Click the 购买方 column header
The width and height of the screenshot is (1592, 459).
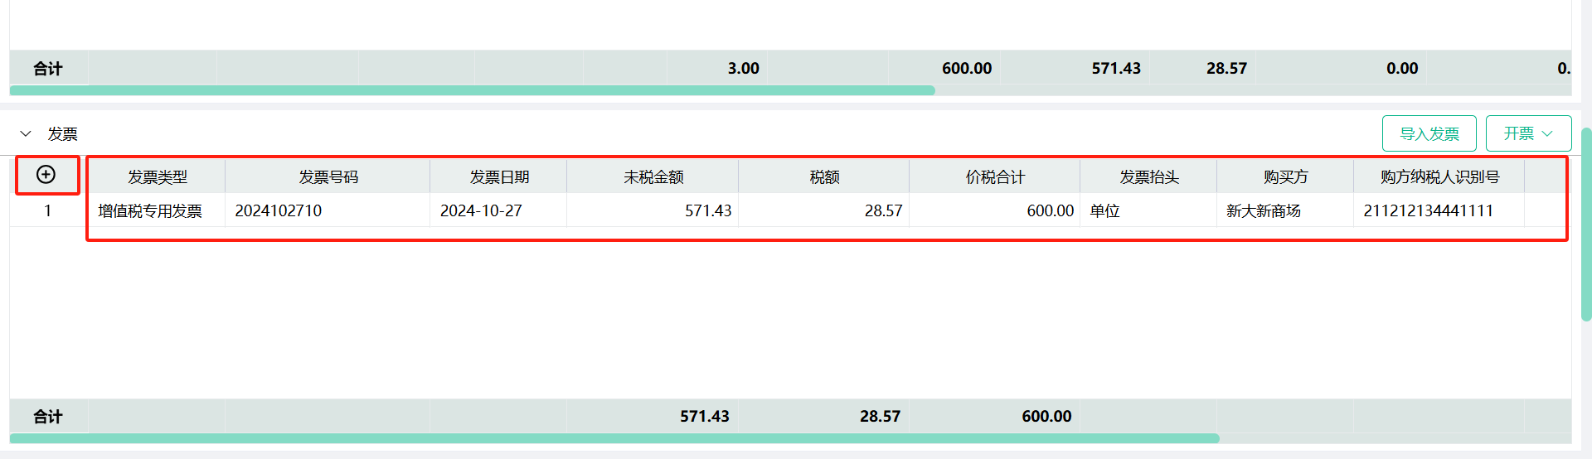click(x=1285, y=176)
